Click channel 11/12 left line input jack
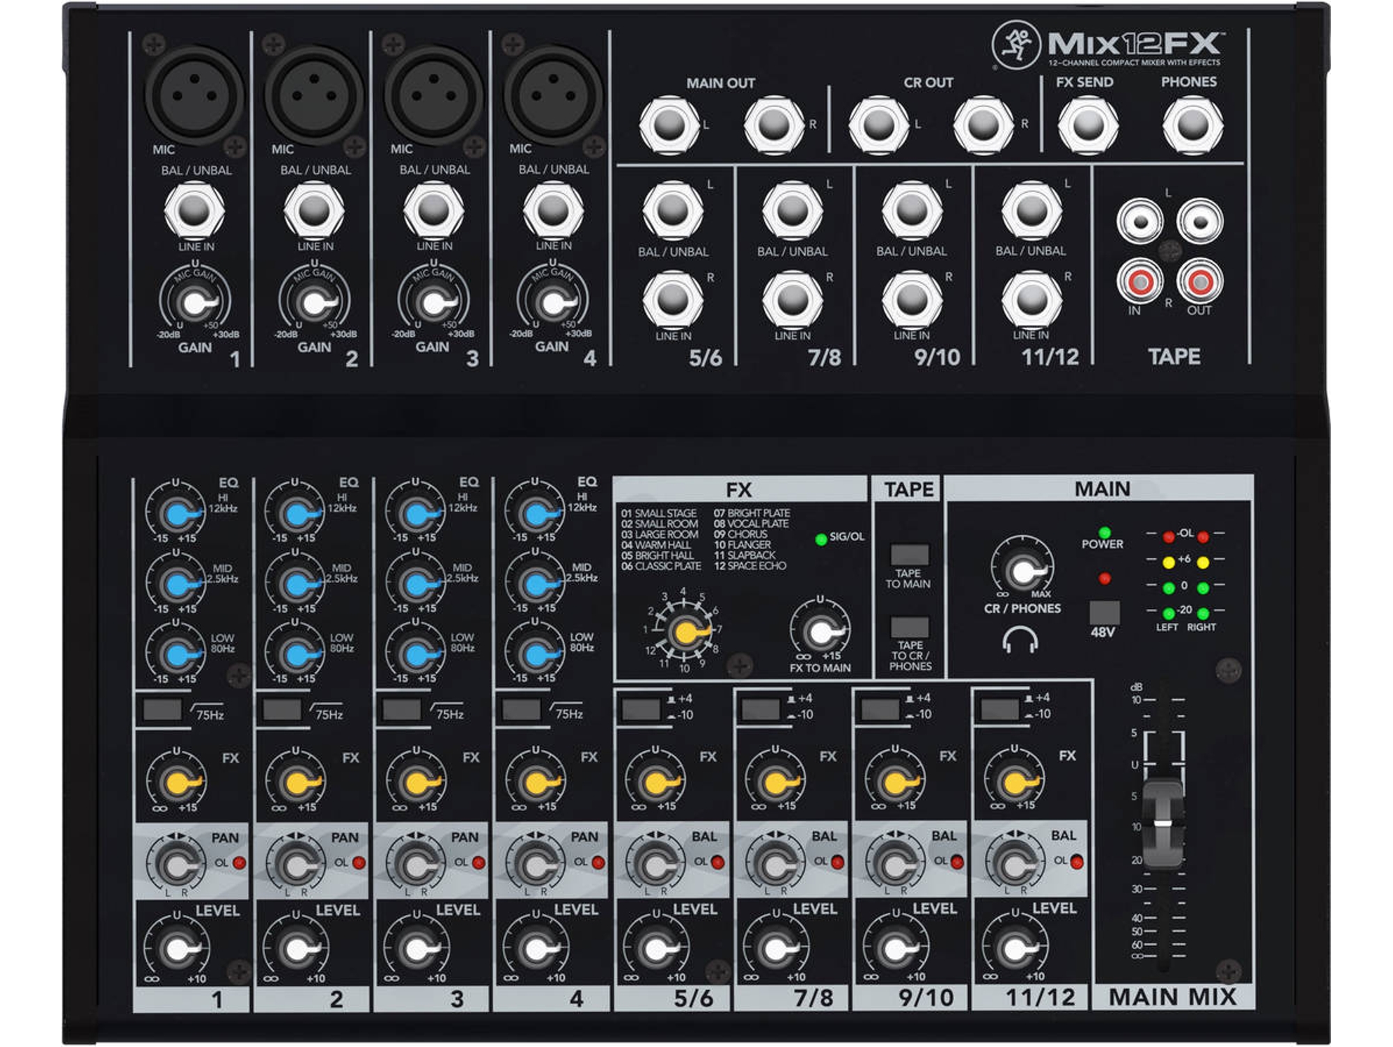1393x1047 pixels. click(x=1032, y=210)
